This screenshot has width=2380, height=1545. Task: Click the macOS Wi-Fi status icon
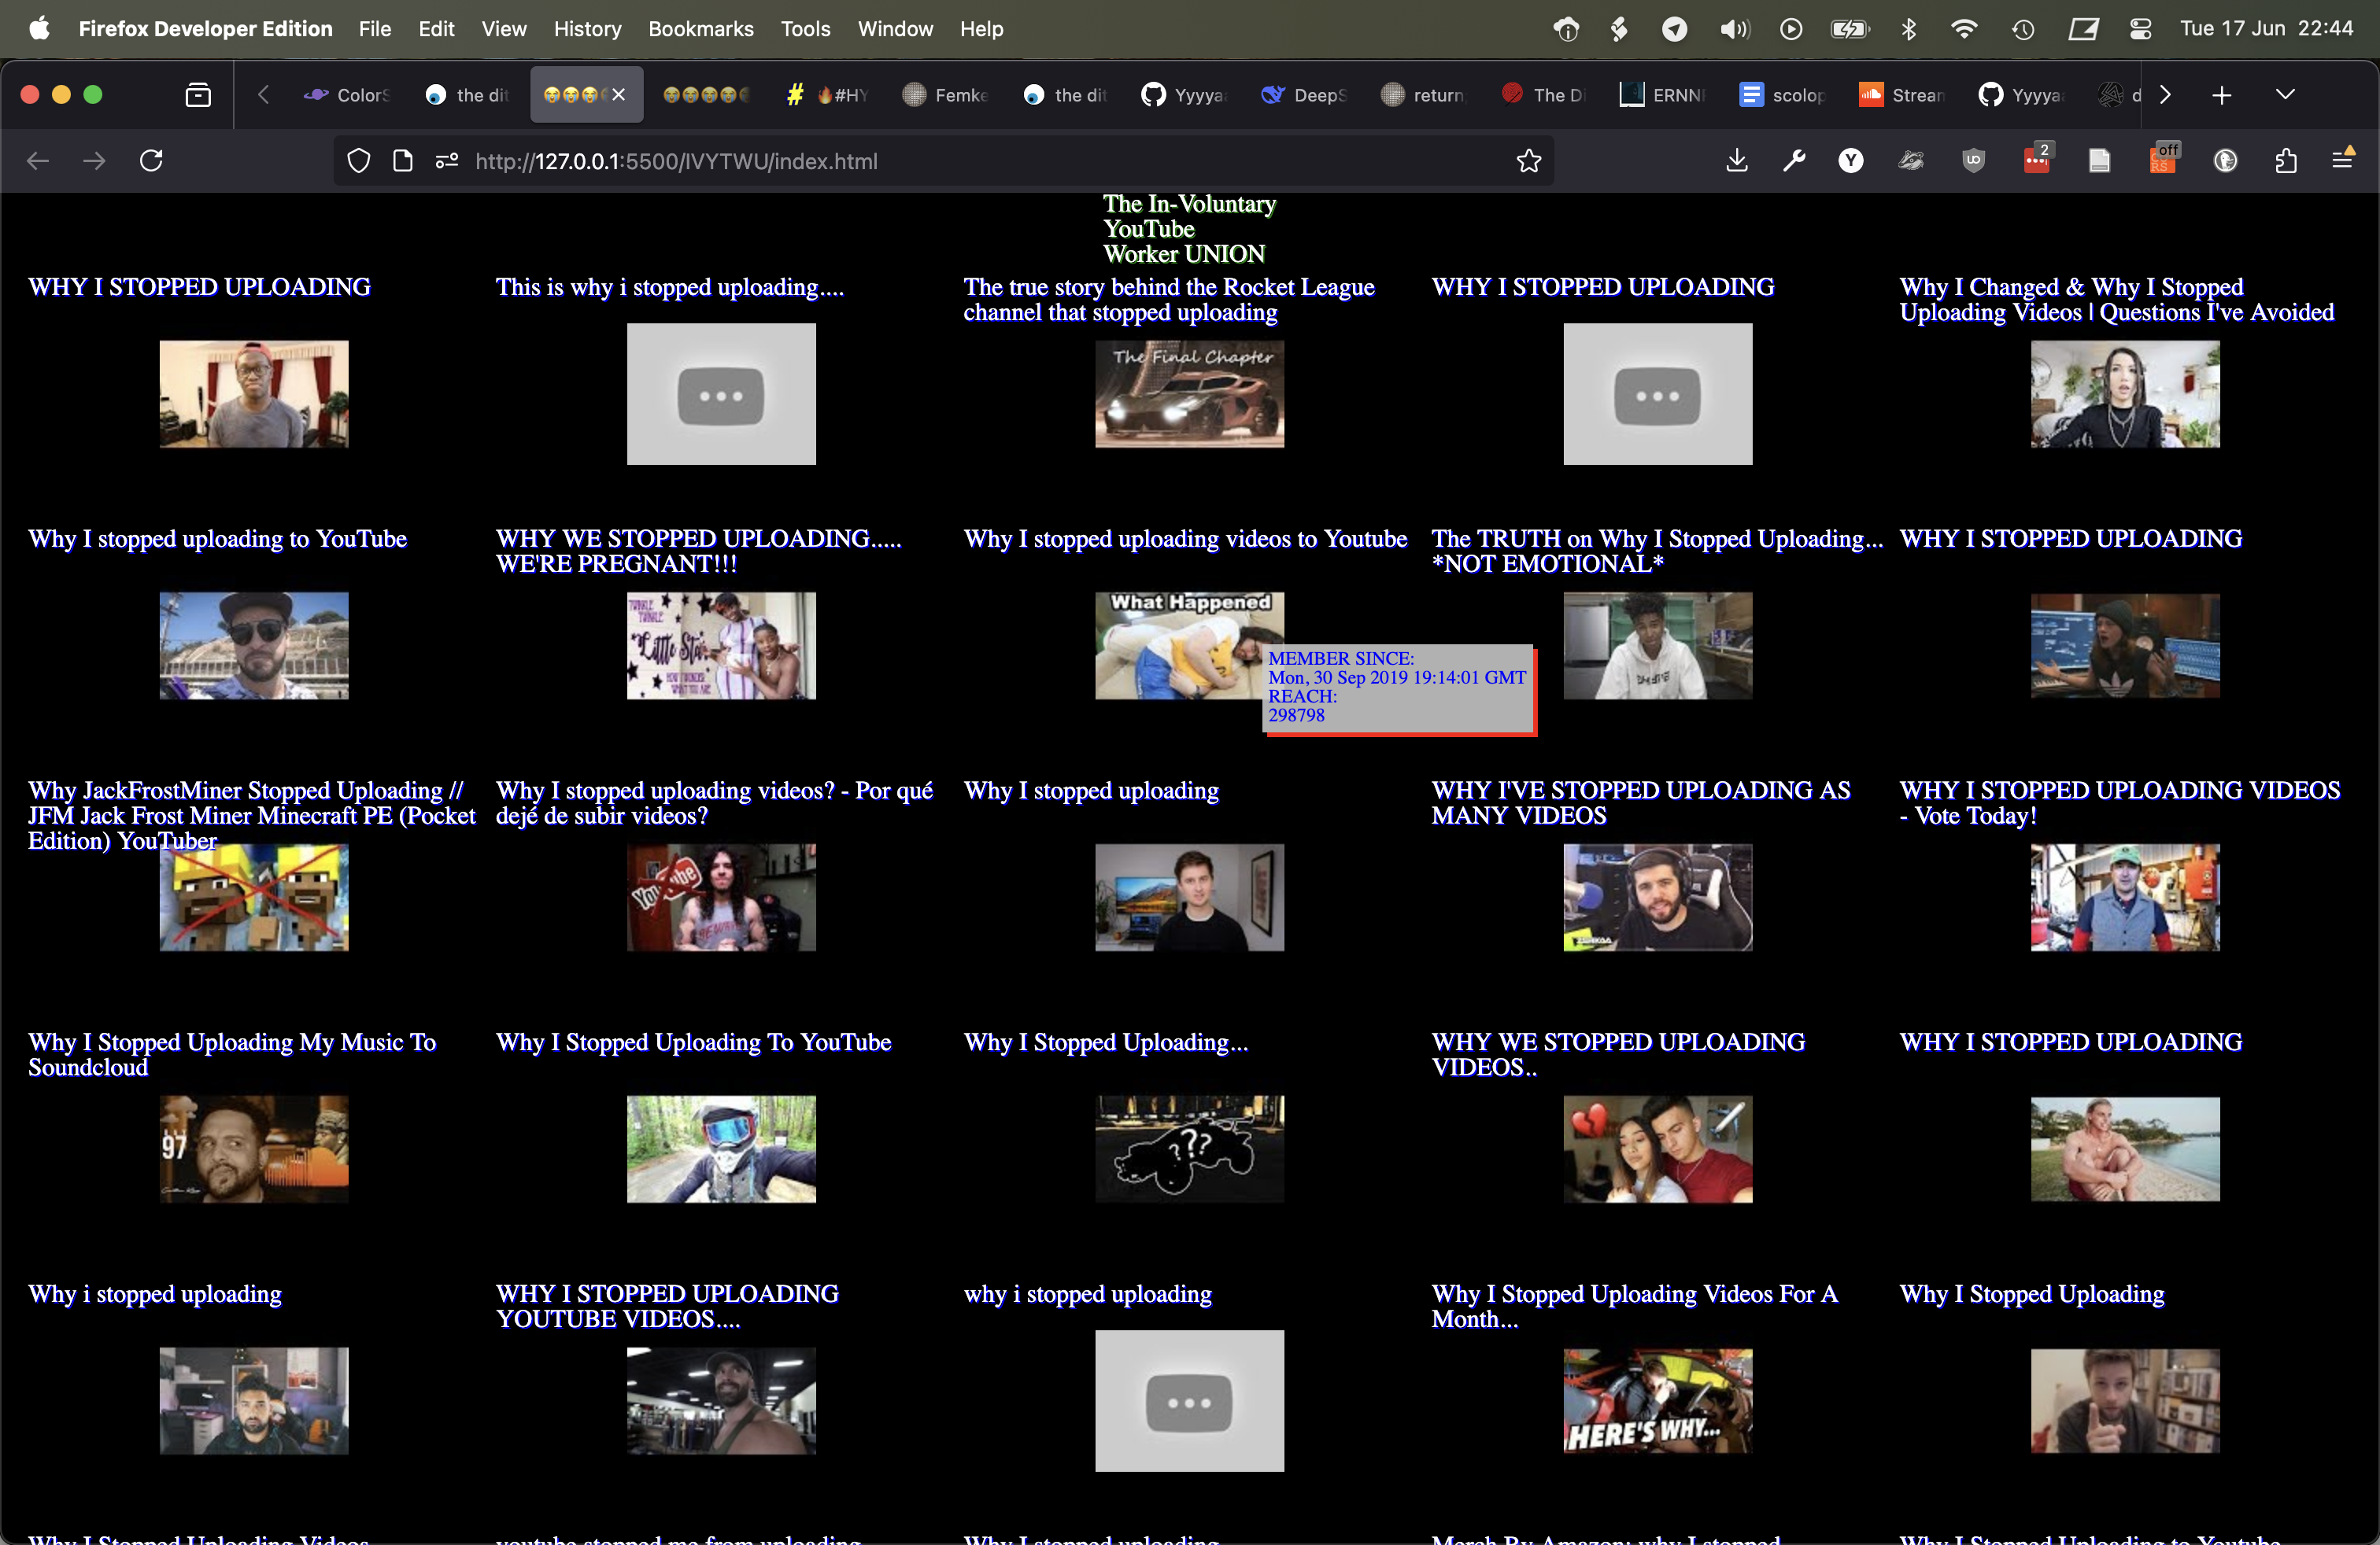tap(1964, 28)
